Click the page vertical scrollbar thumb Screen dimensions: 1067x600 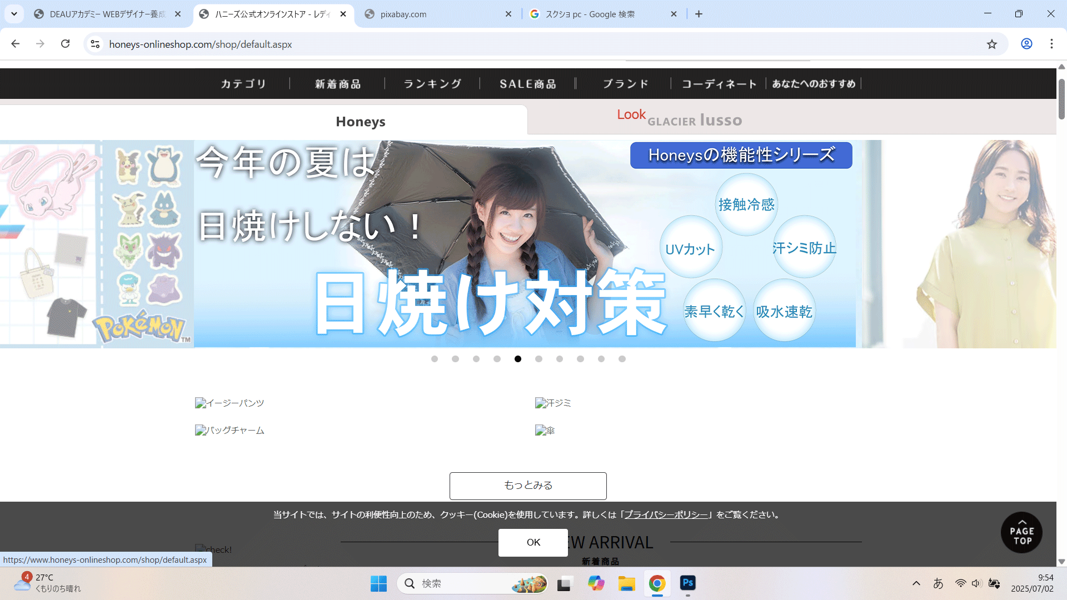click(1061, 99)
